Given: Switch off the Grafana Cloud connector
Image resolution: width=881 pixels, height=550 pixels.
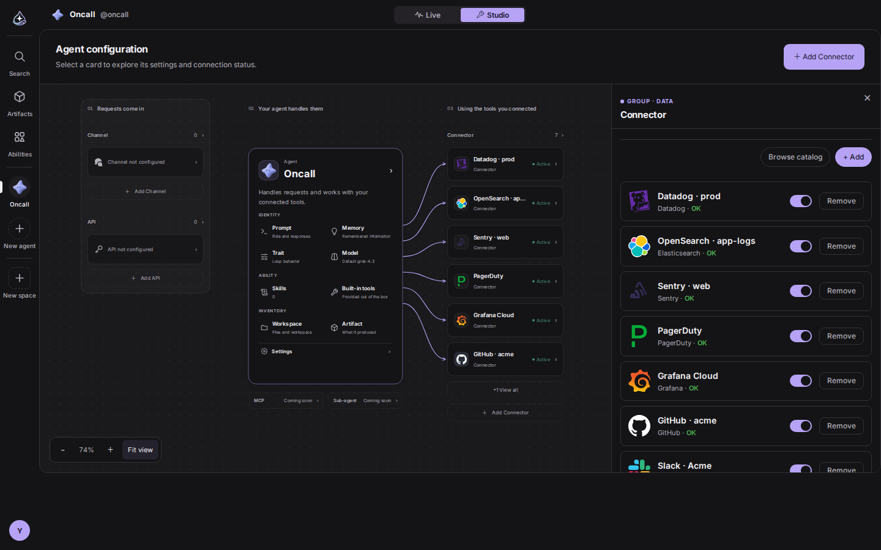Looking at the screenshot, I should coord(801,381).
